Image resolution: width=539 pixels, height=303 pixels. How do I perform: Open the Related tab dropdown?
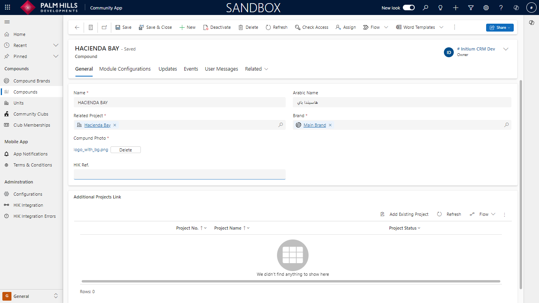256,69
